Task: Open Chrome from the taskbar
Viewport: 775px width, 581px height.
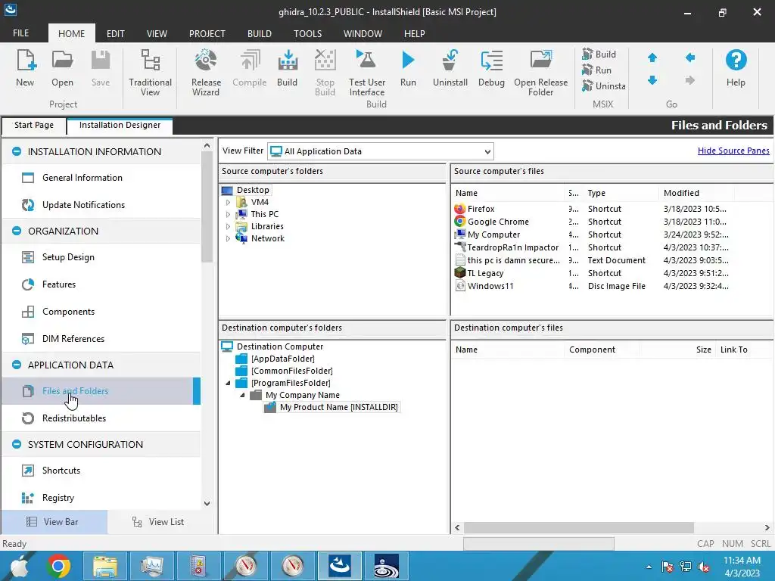Action: click(x=58, y=566)
